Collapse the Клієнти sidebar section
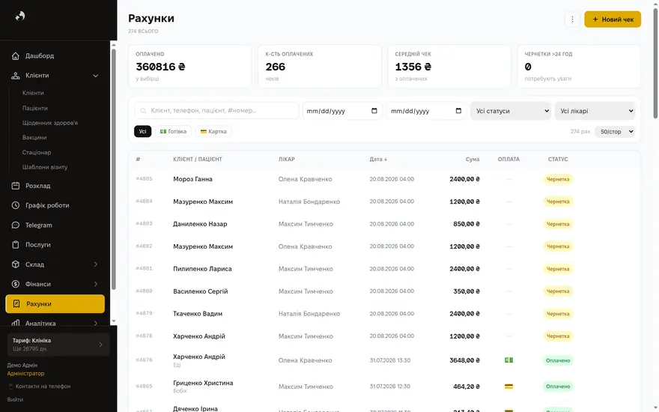 tap(95, 76)
